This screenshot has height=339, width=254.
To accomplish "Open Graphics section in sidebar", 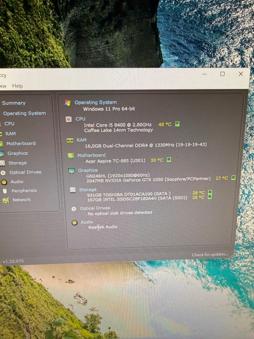I will [x=17, y=153].
